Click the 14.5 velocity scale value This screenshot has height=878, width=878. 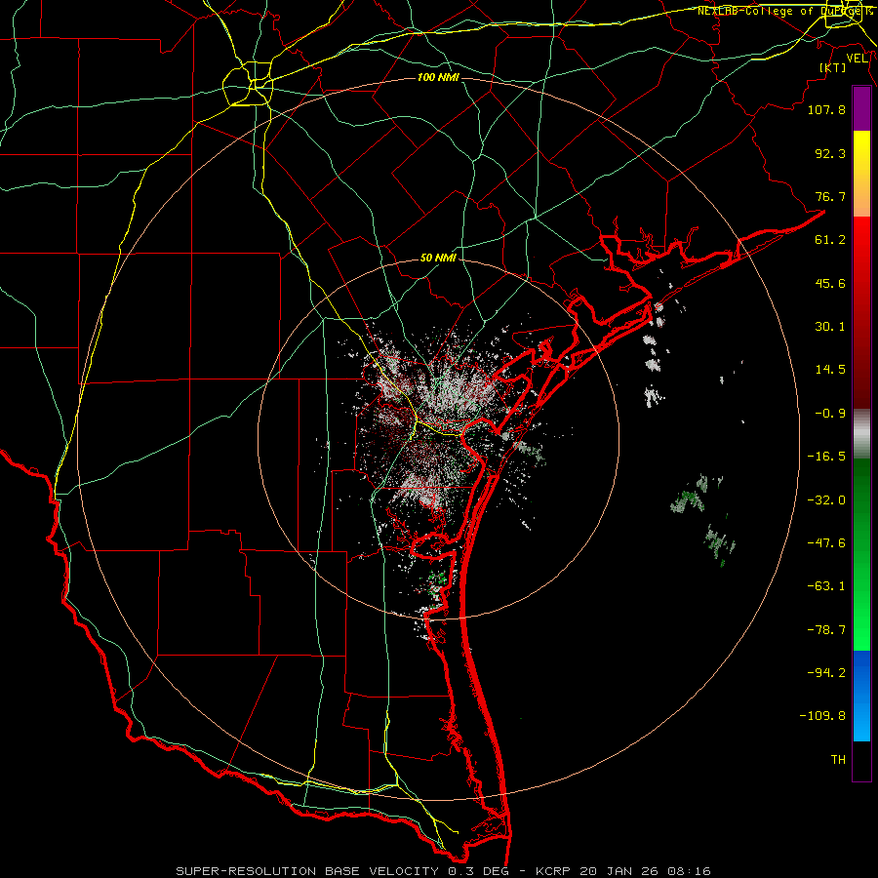pyautogui.click(x=830, y=370)
